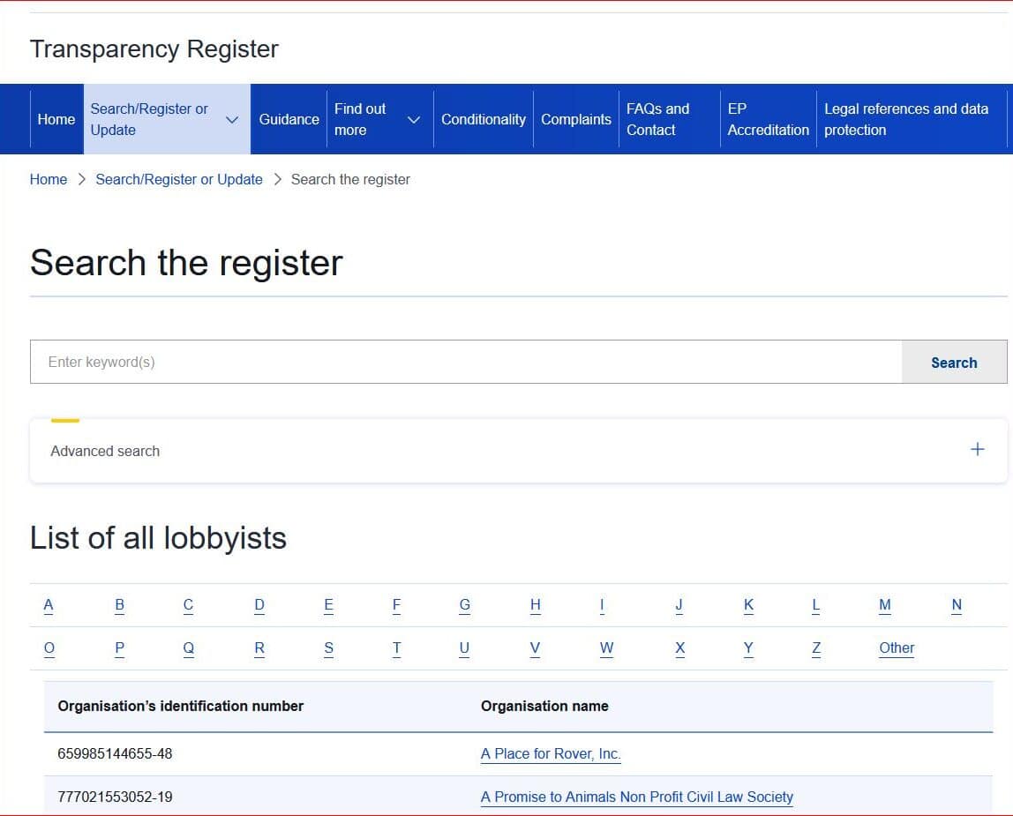This screenshot has height=816, width=1013.
Task: Filter lobbyists by letter A
Action: (49, 605)
